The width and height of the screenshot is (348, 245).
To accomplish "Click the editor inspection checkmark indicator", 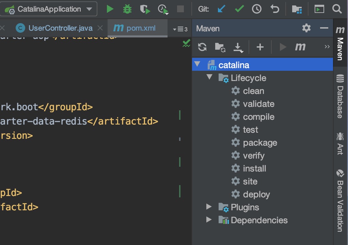I will tap(186, 43).
